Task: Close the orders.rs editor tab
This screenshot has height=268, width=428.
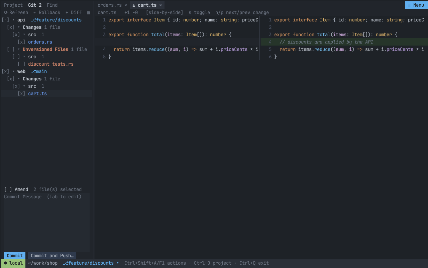Action: tap(126, 5)
